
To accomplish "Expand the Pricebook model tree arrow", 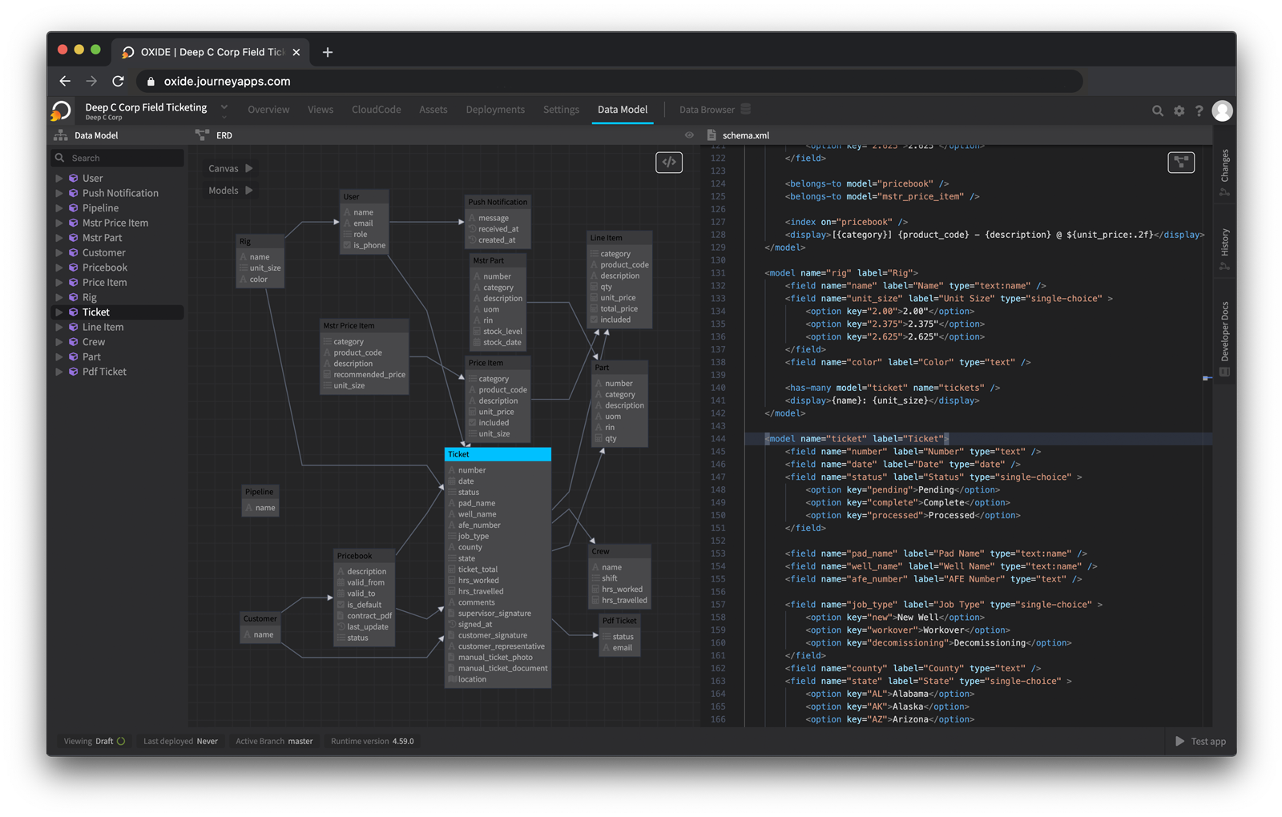I will pyautogui.click(x=59, y=268).
